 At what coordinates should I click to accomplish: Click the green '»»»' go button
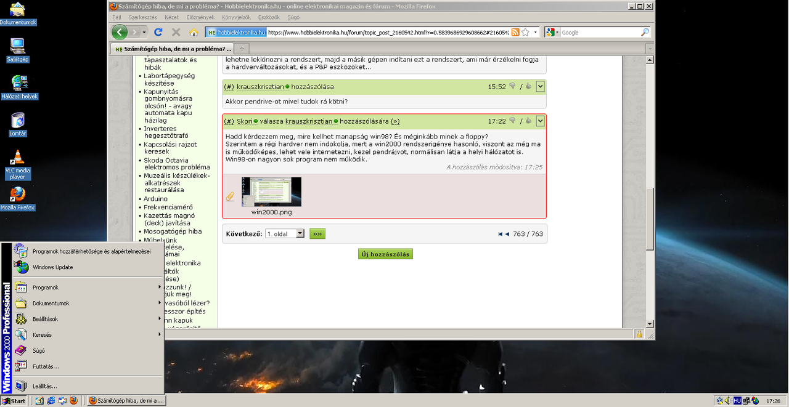(317, 234)
